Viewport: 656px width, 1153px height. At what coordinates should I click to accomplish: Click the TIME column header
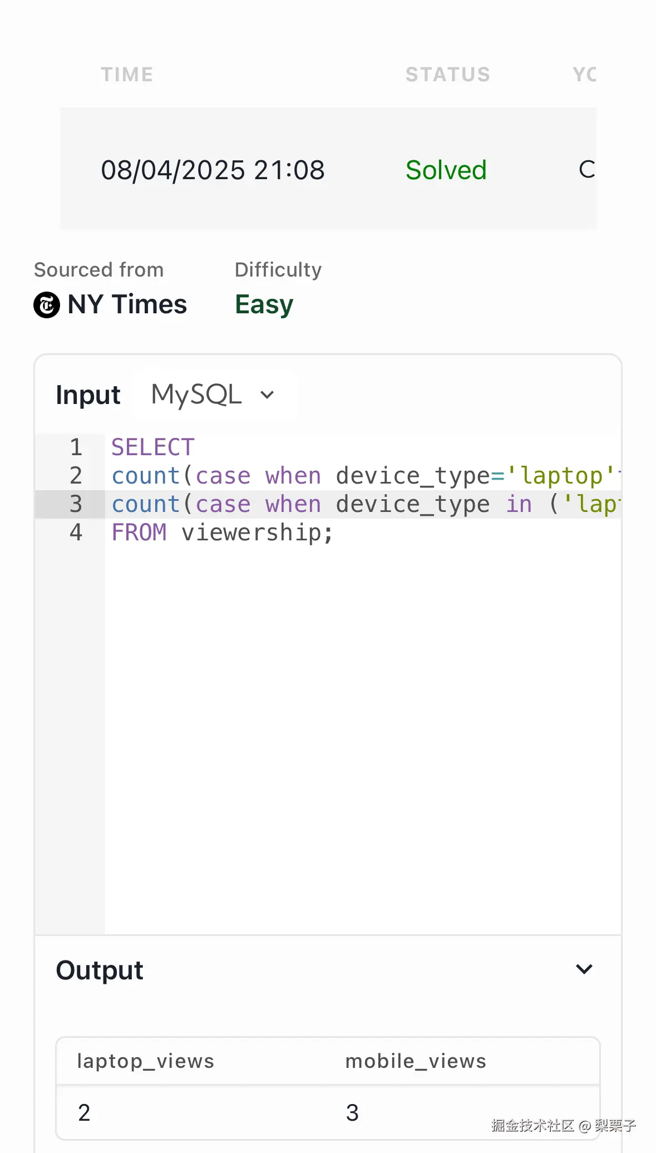(x=127, y=75)
